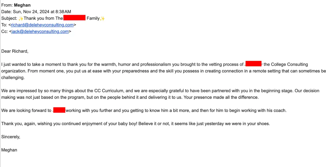Viewport: 326px width, 167px height.
Task: Open the jack@deleheyconsulting.com email link
Action: pyautogui.click(x=40, y=31)
